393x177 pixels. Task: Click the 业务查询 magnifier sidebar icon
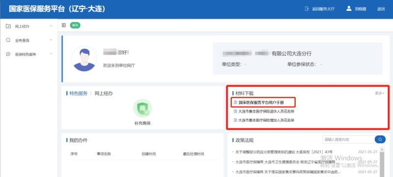point(8,40)
